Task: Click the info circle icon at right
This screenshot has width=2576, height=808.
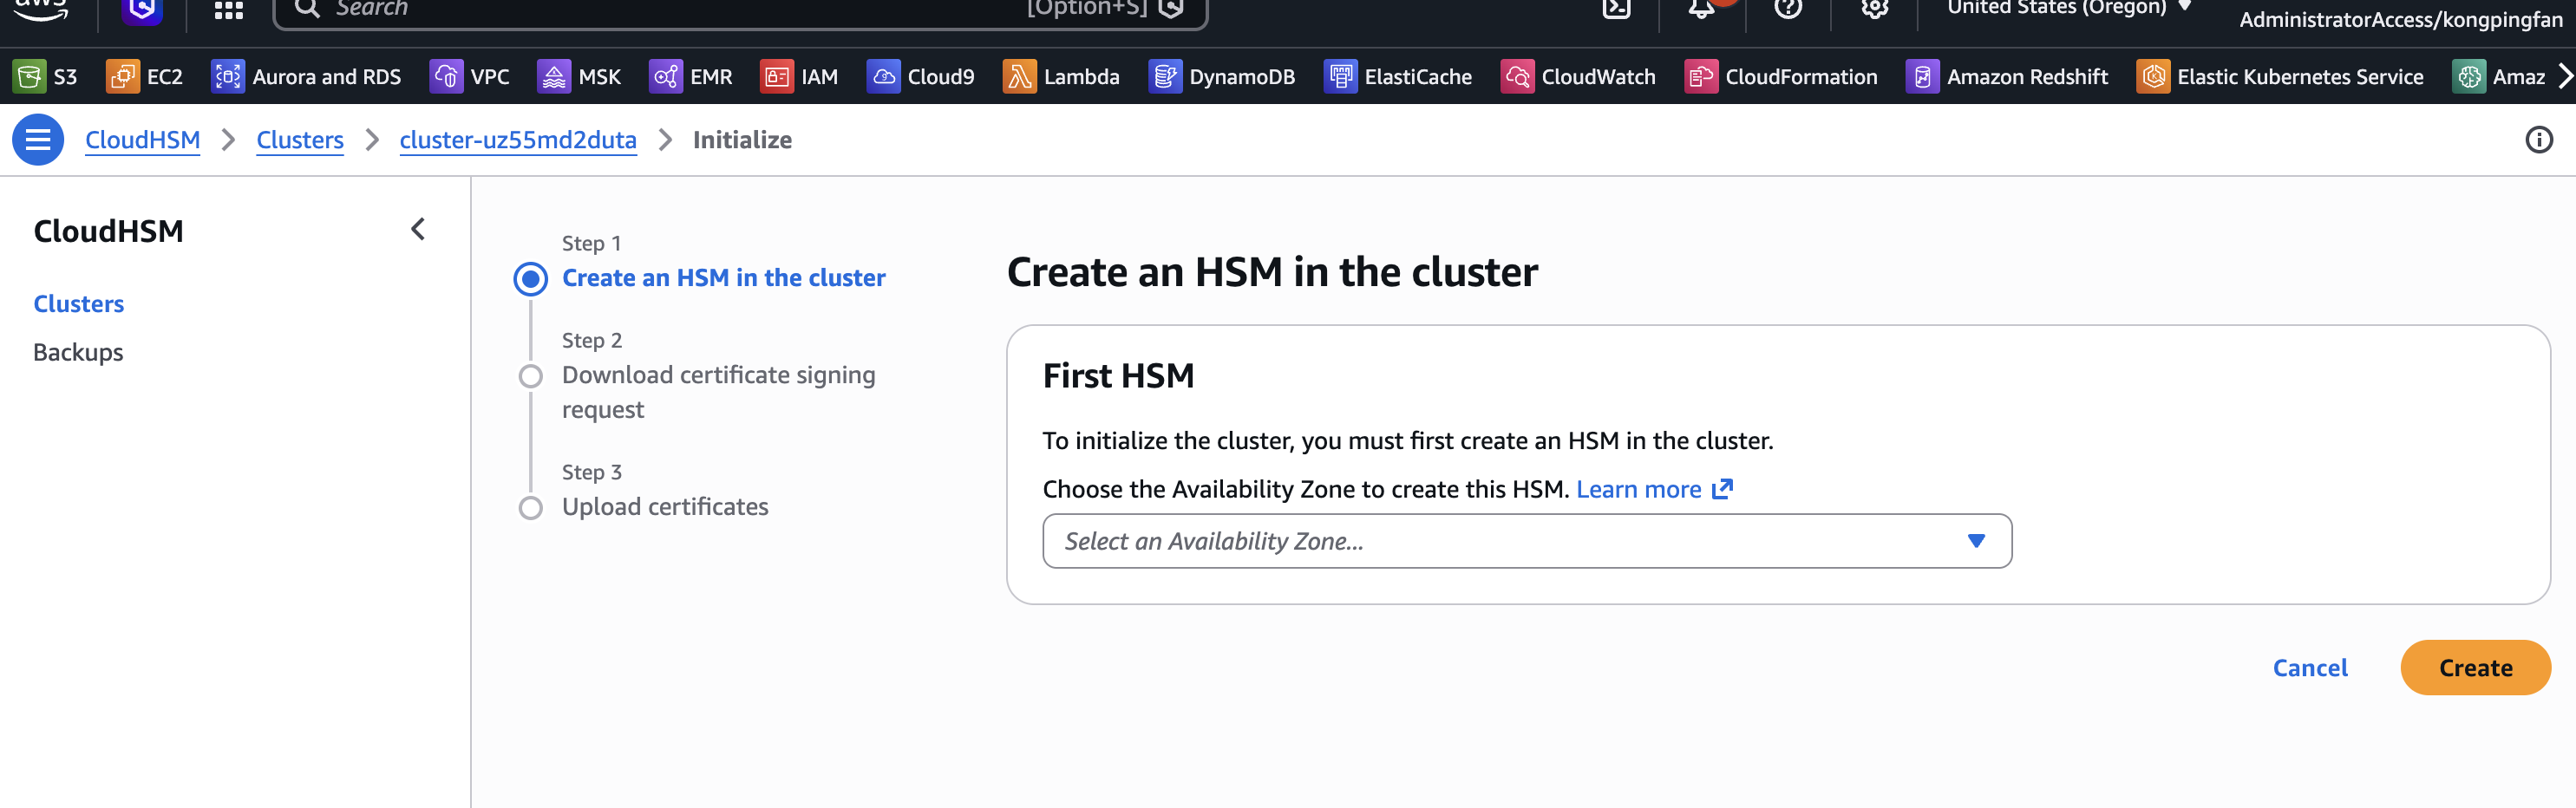Action: coord(2538,140)
